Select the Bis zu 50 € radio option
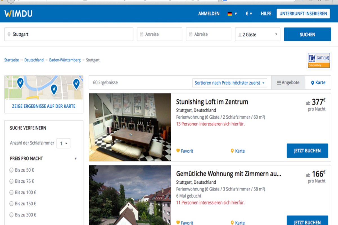Screen dimensions: 338x225 click(12, 170)
